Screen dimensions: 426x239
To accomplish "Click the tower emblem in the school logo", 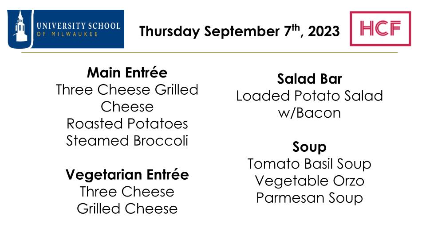I will tap(20, 27).
